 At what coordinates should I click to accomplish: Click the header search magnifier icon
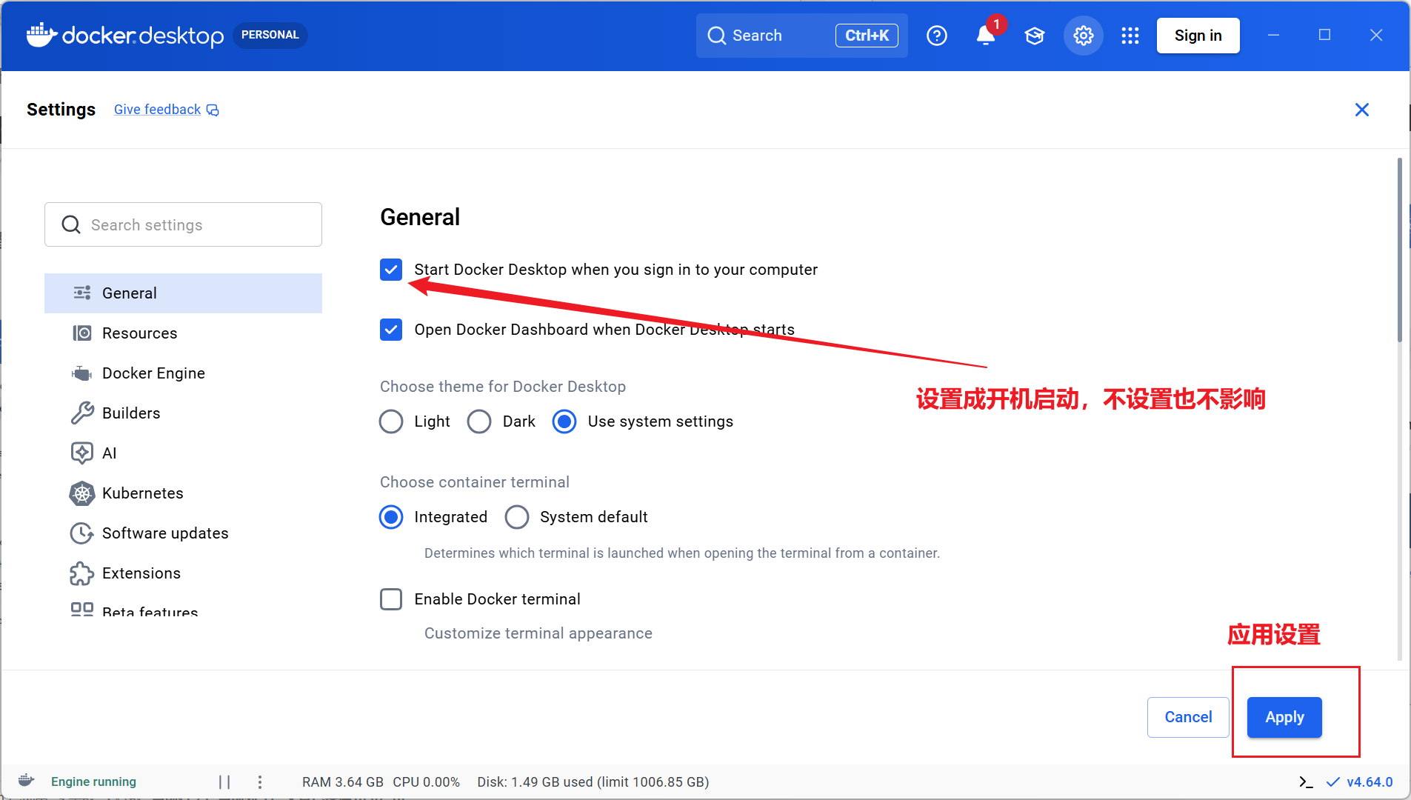(716, 36)
